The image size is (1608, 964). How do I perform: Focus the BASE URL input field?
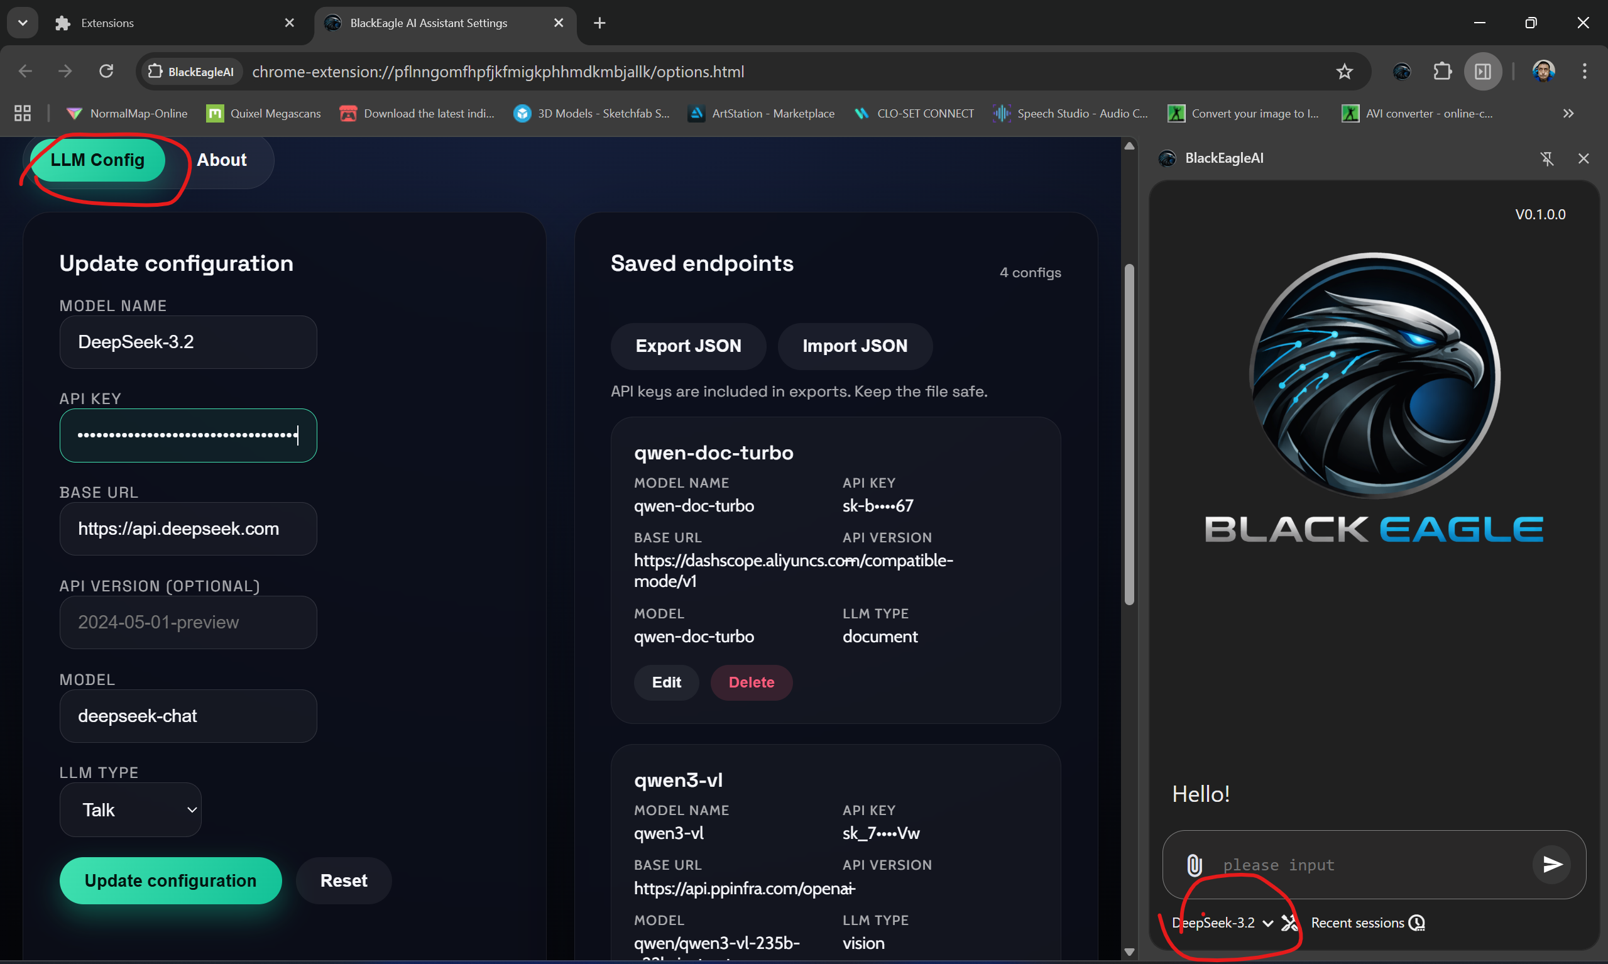[188, 529]
